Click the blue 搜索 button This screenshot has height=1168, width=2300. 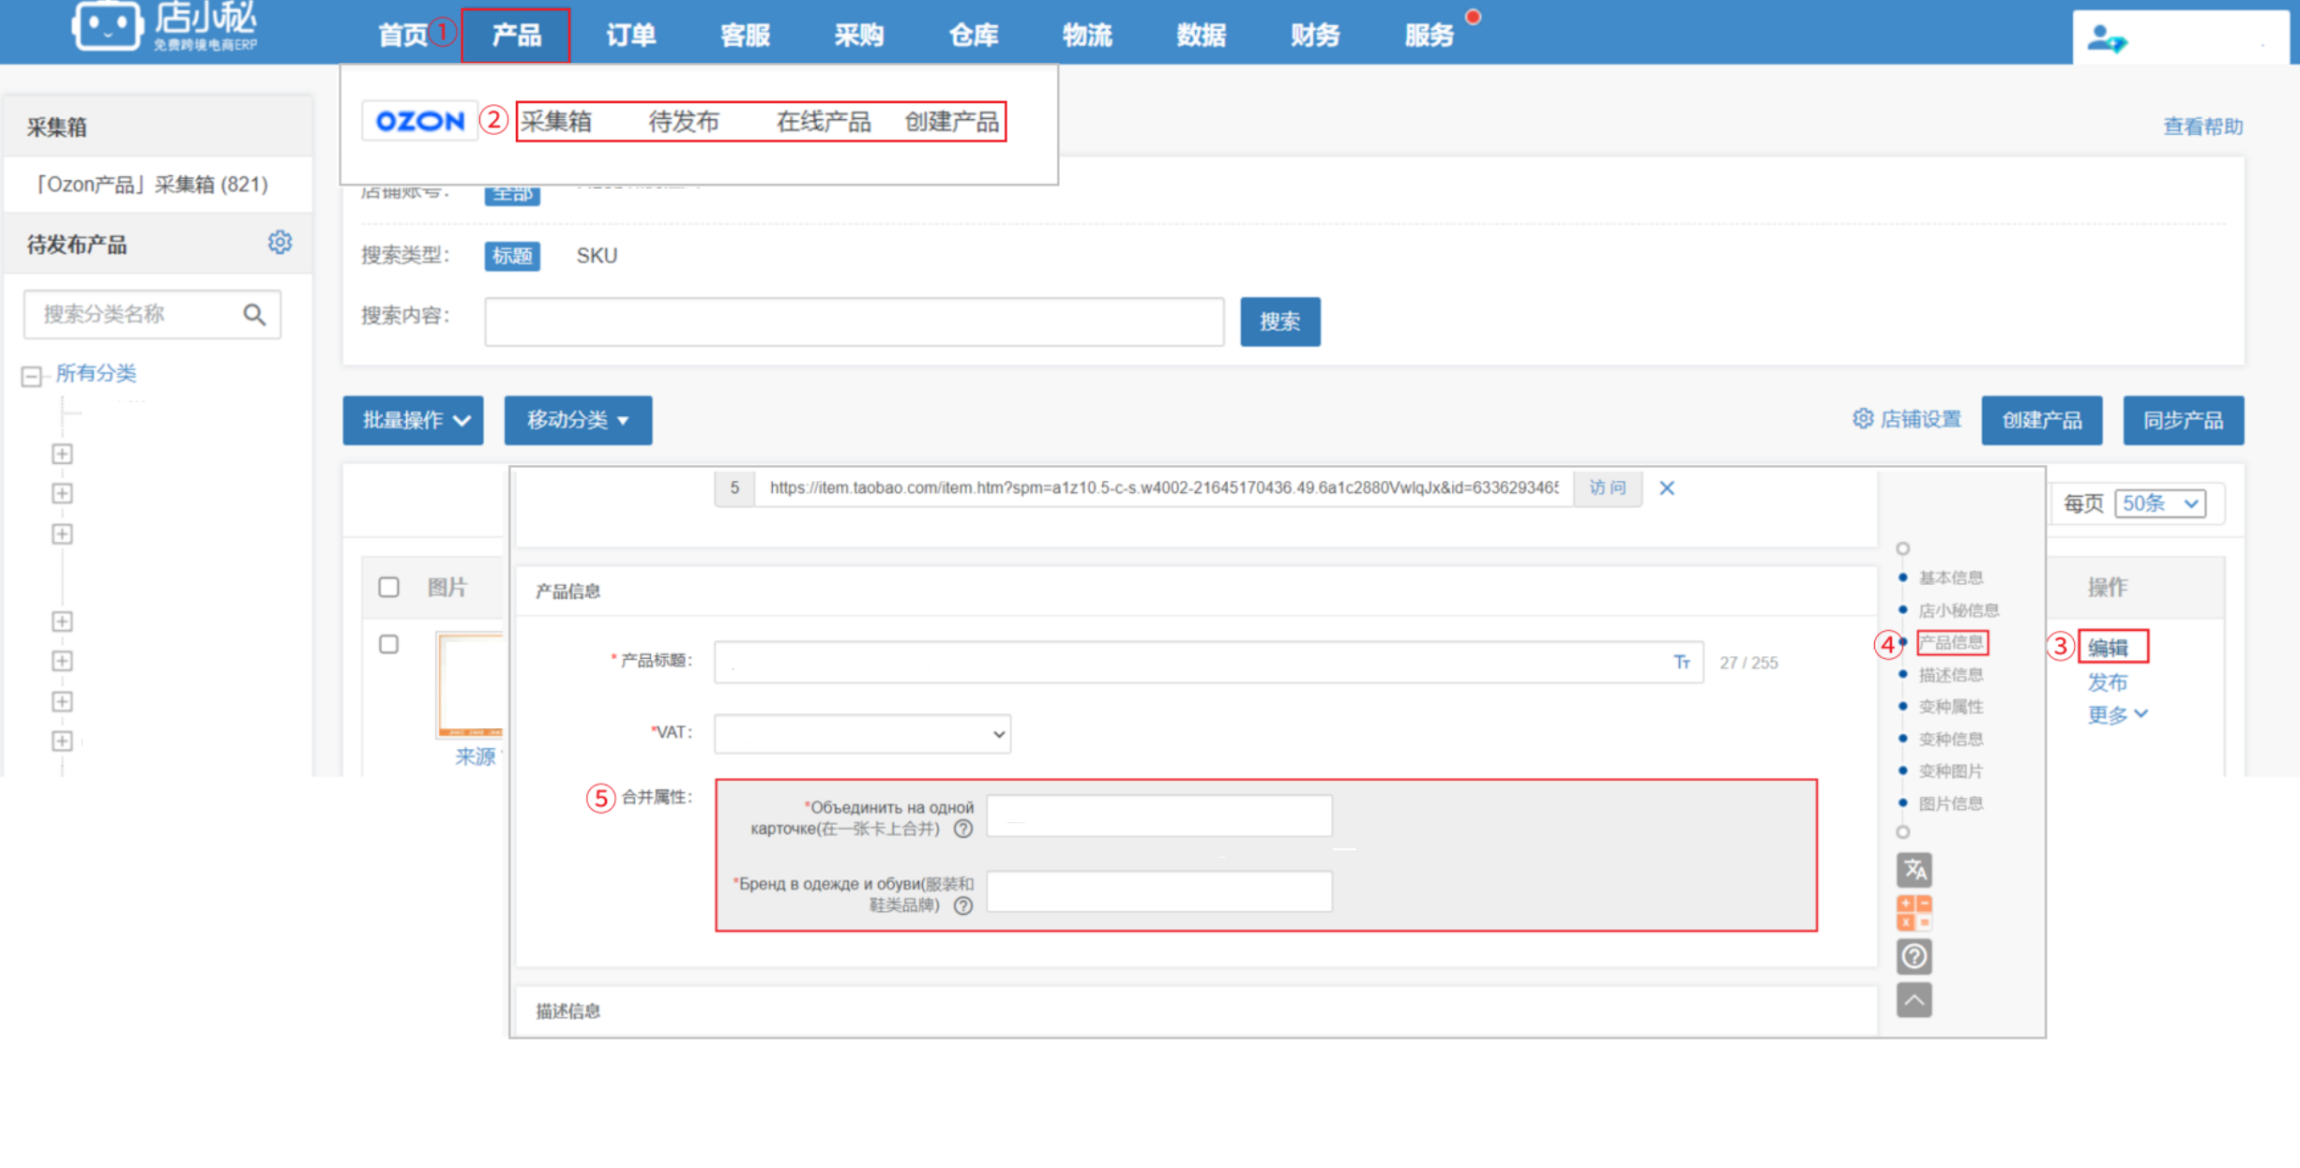pyautogui.click(x=1279, y=322)
